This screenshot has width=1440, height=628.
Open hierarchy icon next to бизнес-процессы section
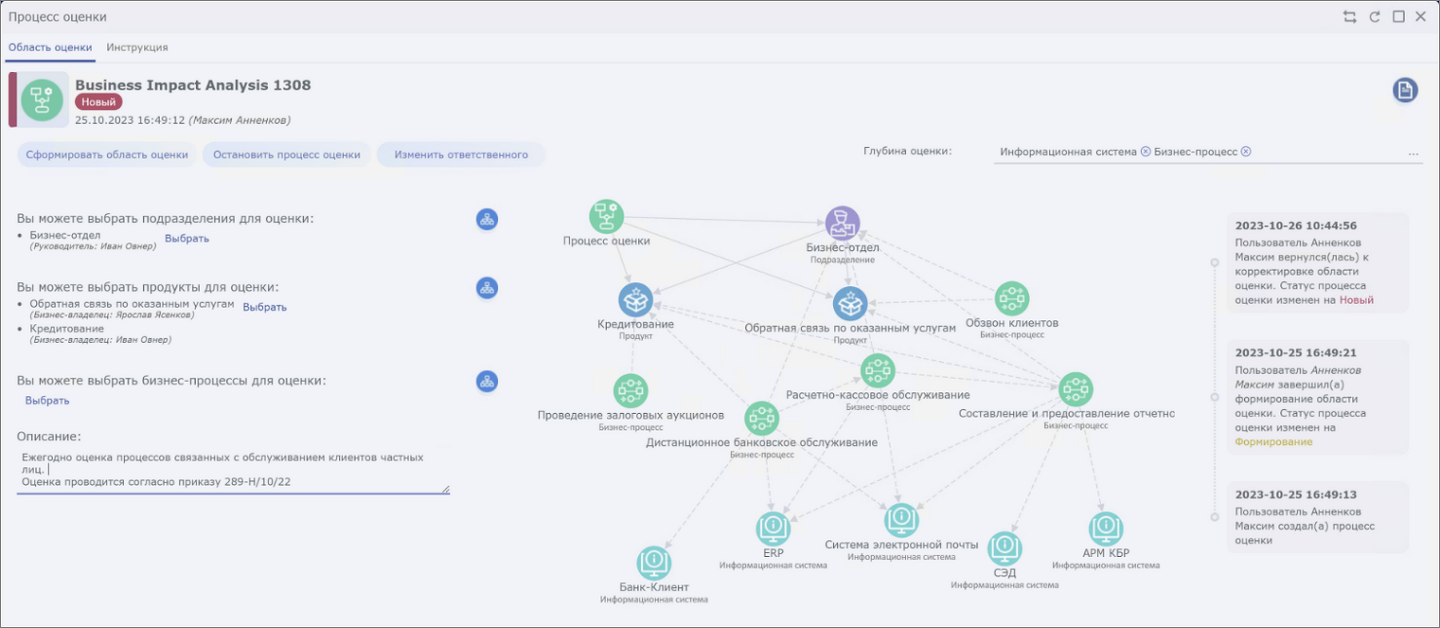pos(487,382)
